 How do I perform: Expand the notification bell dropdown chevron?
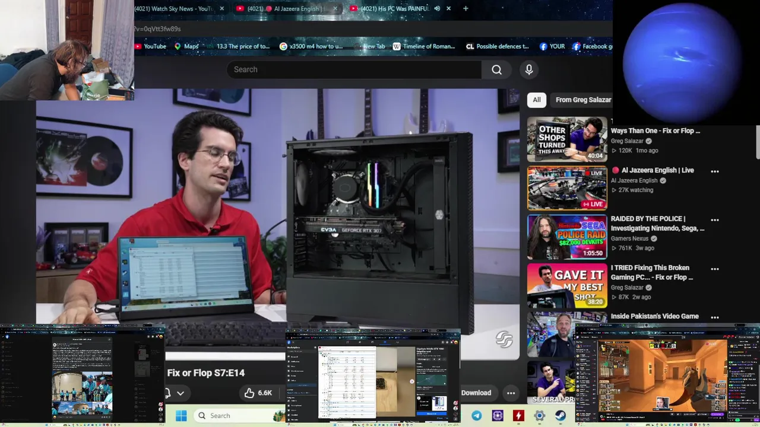[x=180, y=393]
